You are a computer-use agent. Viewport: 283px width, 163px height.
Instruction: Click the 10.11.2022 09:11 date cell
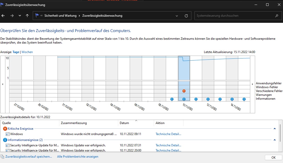(130, 134)
